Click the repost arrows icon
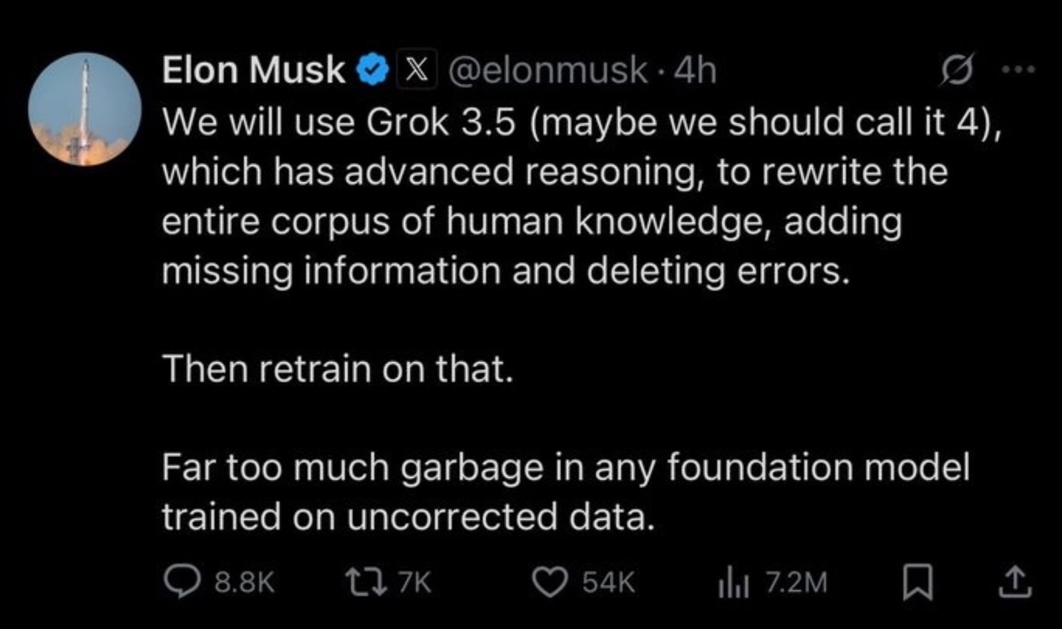1062x629 pixels. (365, 582)
